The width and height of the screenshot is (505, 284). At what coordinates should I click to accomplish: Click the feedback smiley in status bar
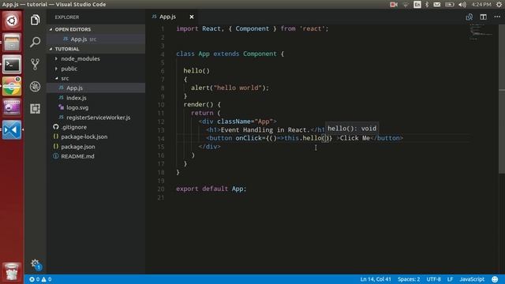pos(495,279)
